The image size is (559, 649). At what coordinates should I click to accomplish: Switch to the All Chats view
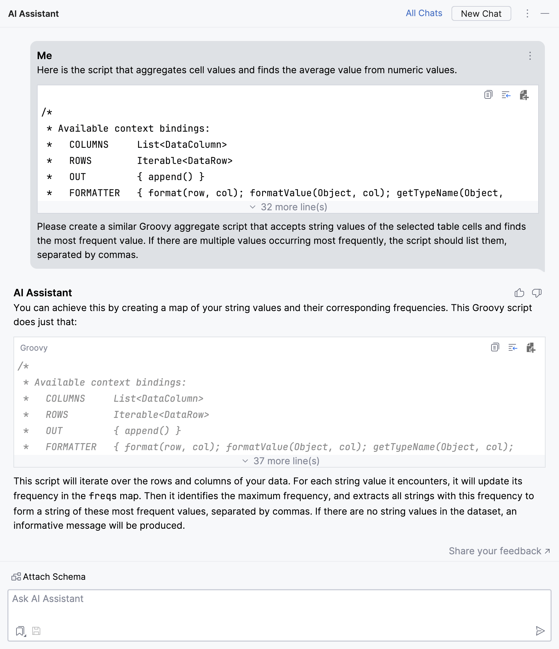[424, 13]
